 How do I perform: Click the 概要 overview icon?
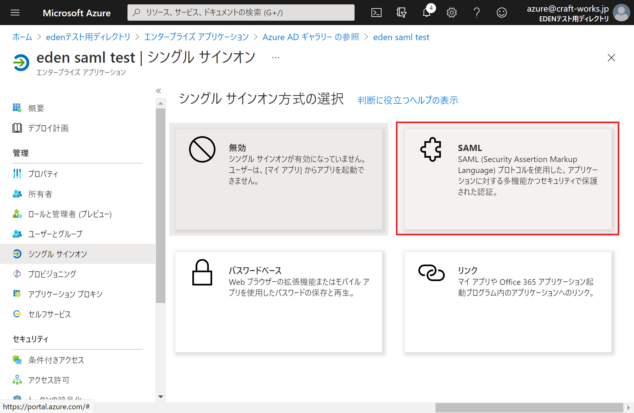[x=17, y=108]
